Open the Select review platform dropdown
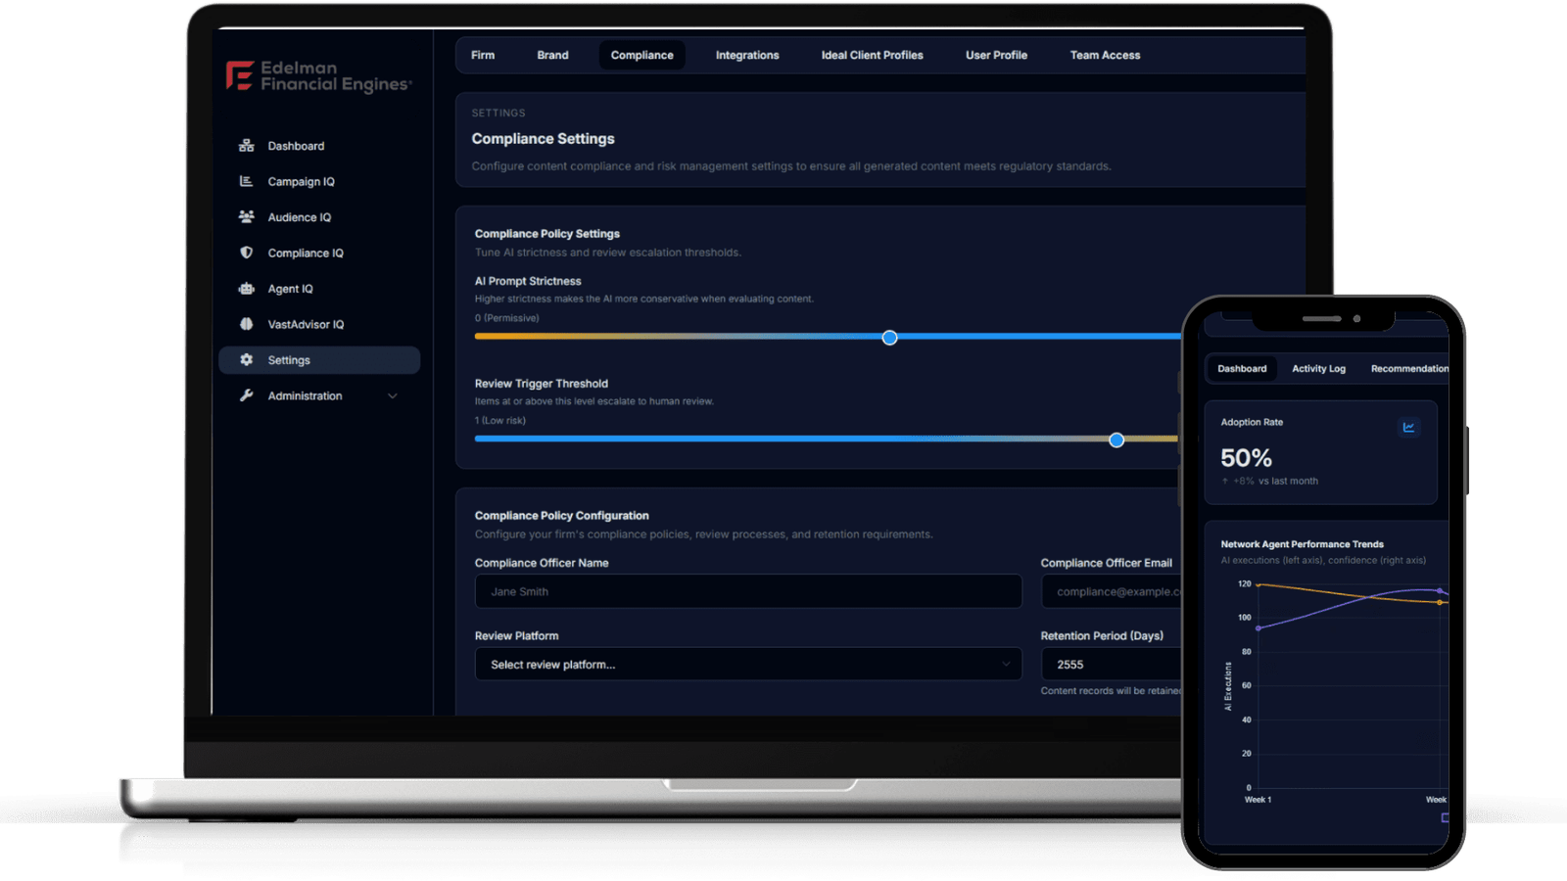 748,665
